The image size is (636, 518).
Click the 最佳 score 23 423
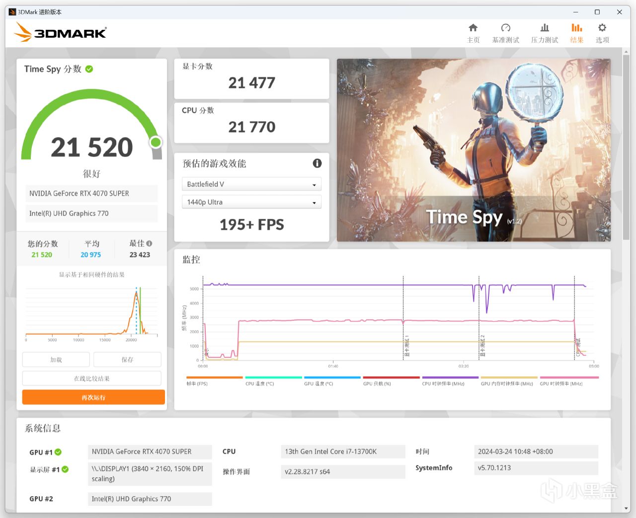(x=140, y=255)
